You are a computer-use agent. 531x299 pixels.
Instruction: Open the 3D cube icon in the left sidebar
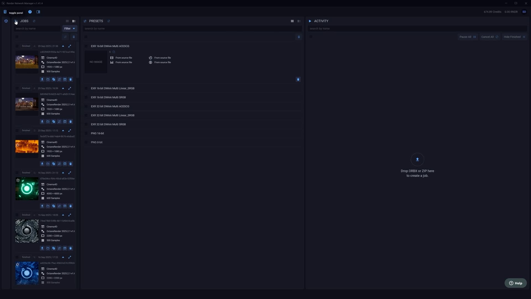6,21
